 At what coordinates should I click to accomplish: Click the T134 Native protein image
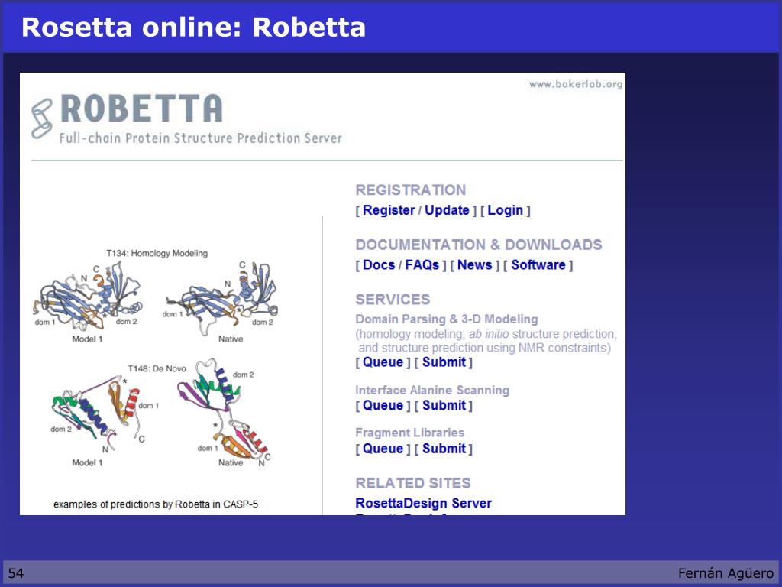pos(223,297)
